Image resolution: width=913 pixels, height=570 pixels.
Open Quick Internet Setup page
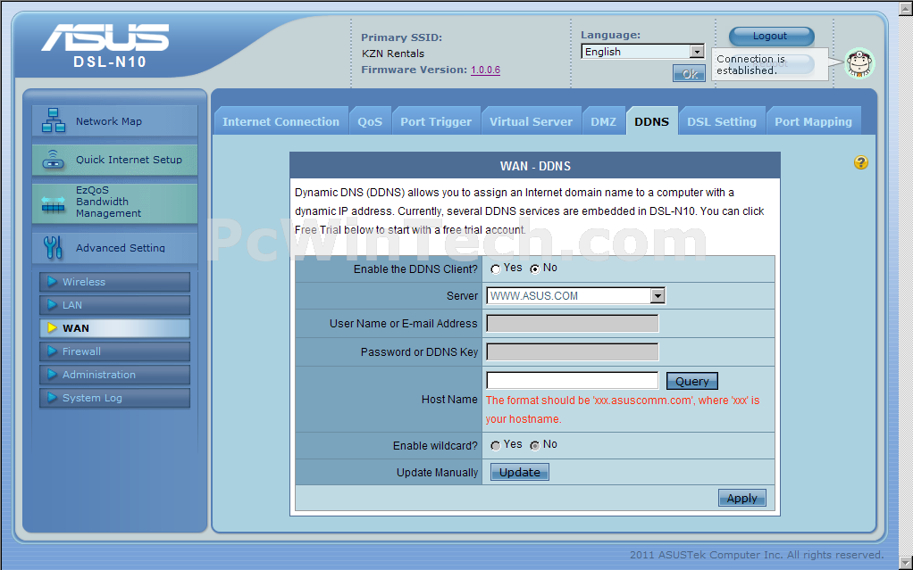[x=114, y=160]
